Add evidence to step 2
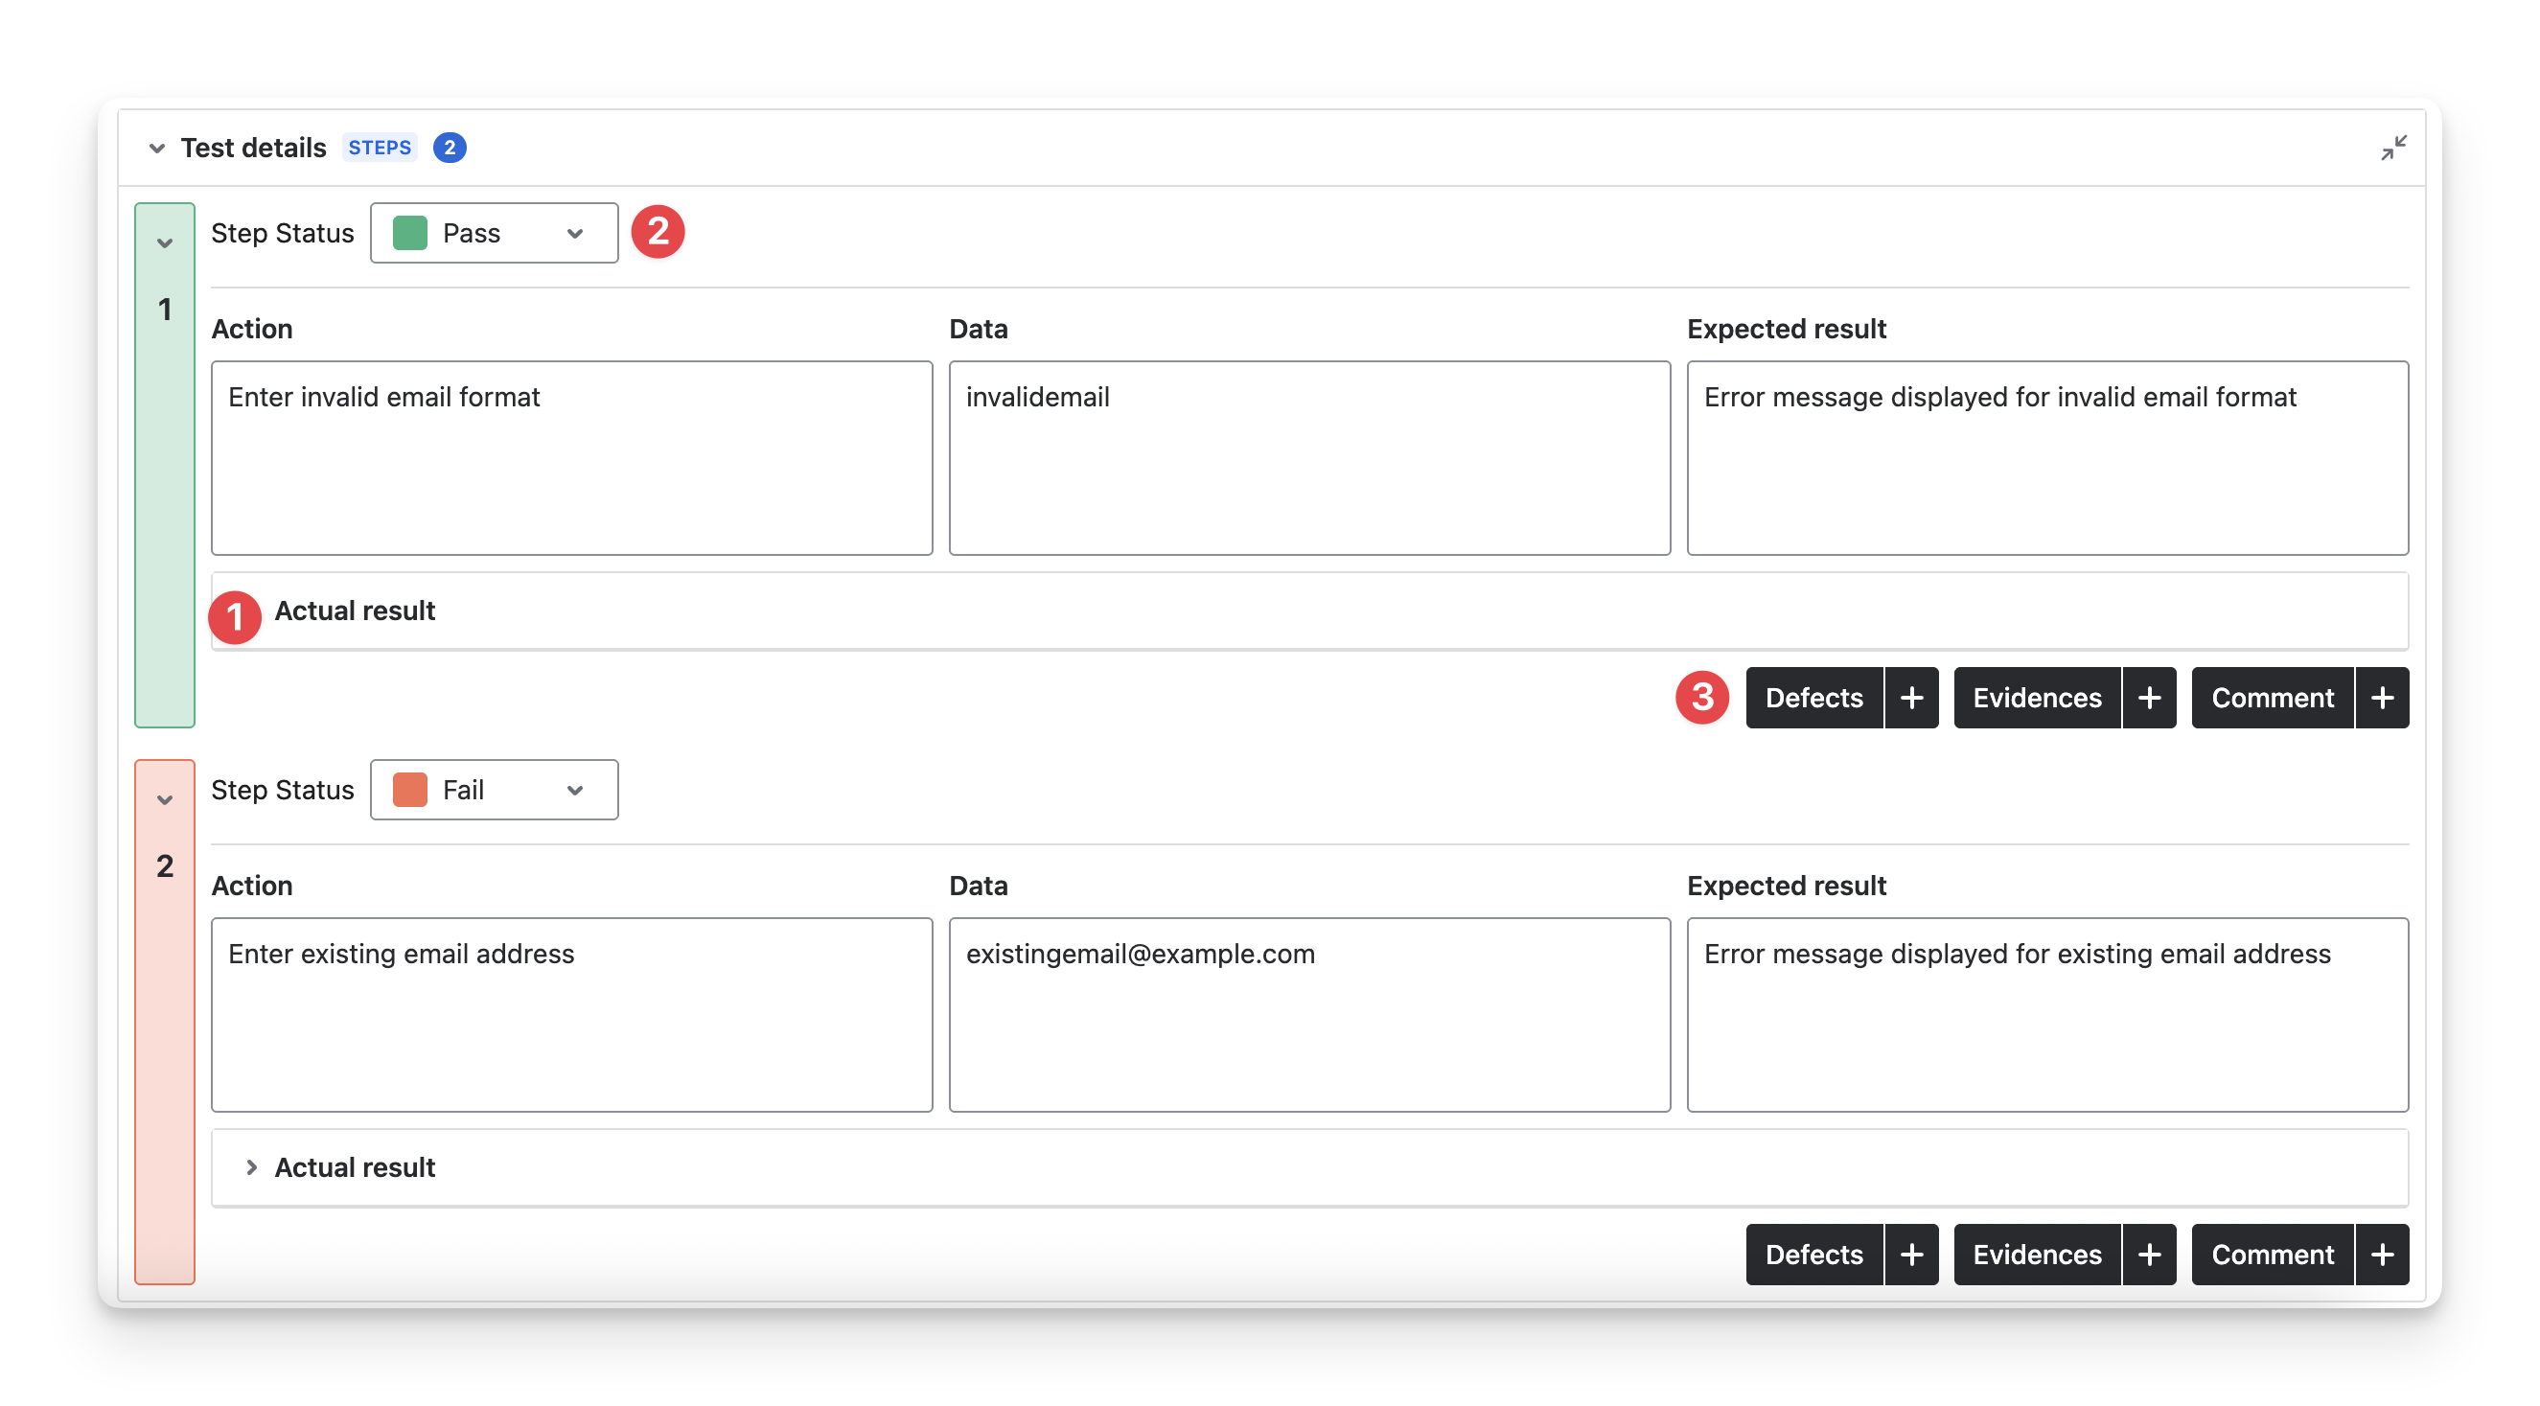 coord(2149,1255)
